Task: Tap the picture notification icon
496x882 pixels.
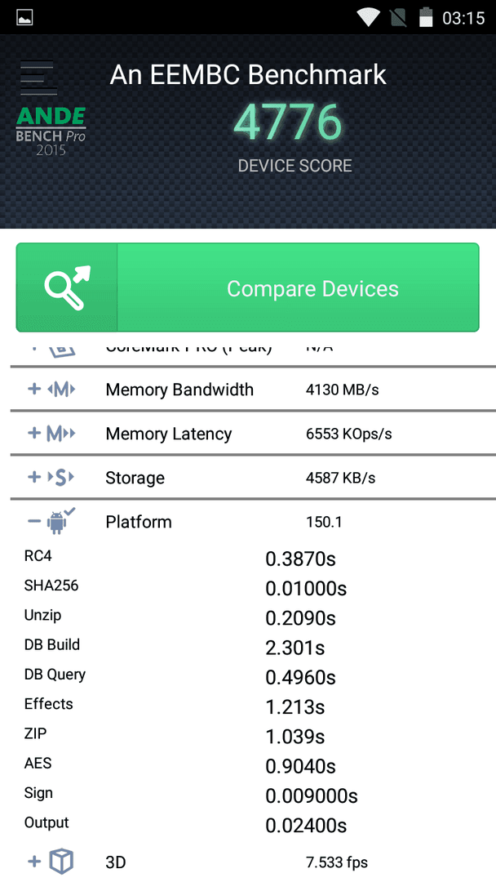Action: click(24, 17)
